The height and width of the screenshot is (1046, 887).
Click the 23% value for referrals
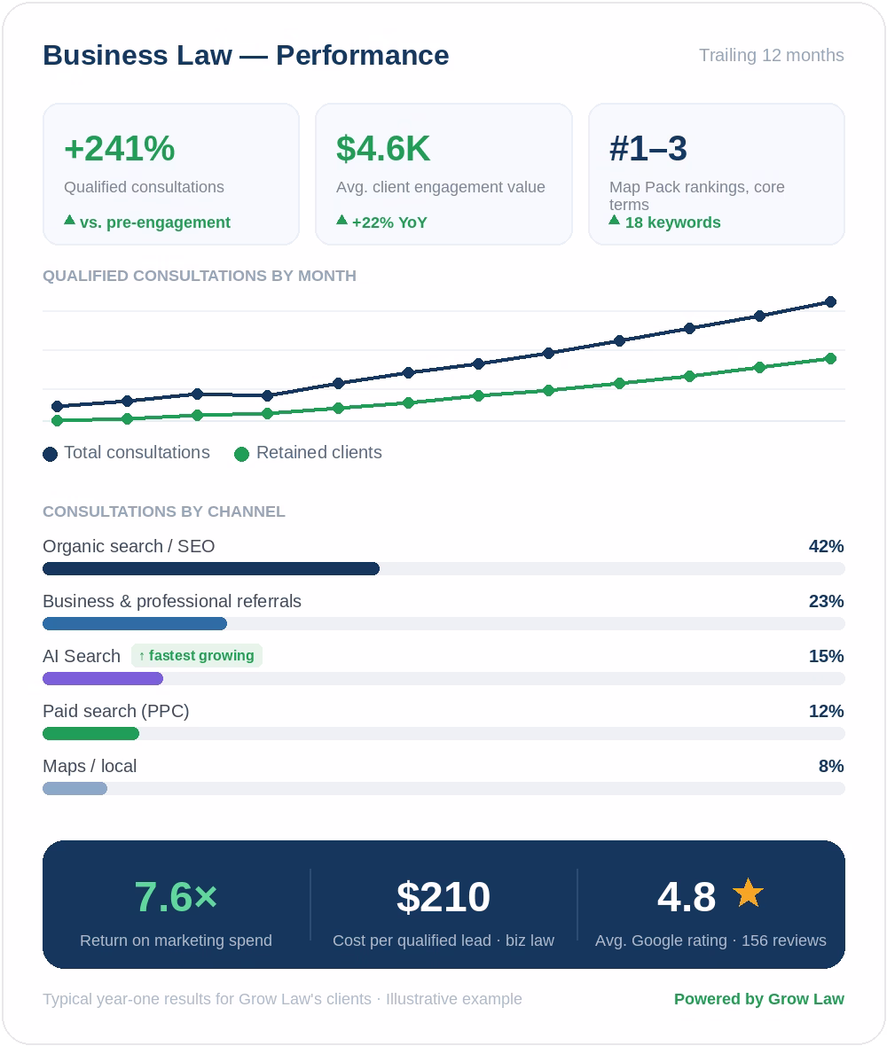point(827,601)
